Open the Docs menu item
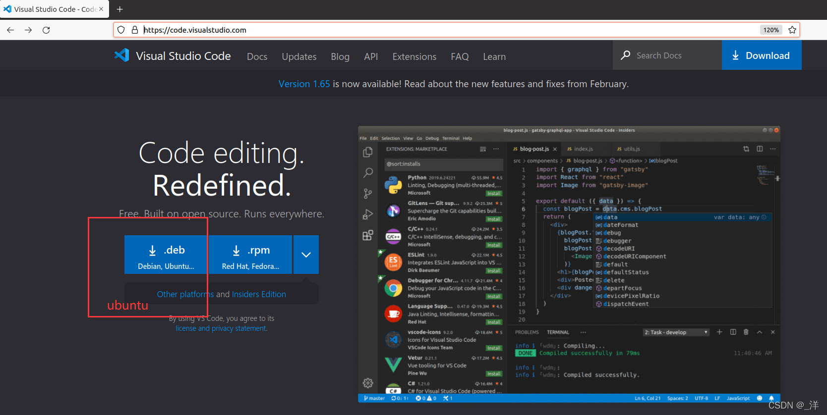This screenshot has width=827, height=415. (x=257, y=56)
